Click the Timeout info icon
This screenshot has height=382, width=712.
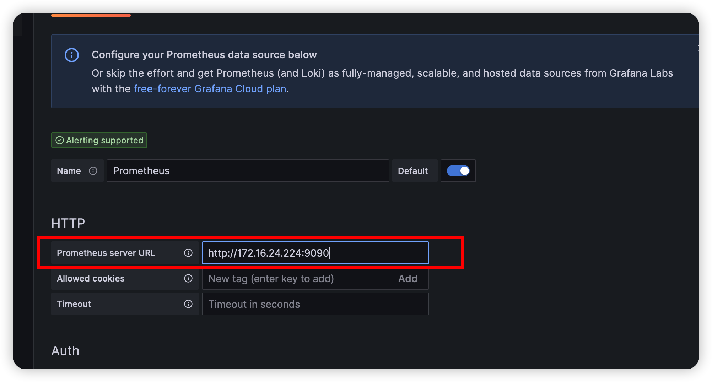pos(188,304)
